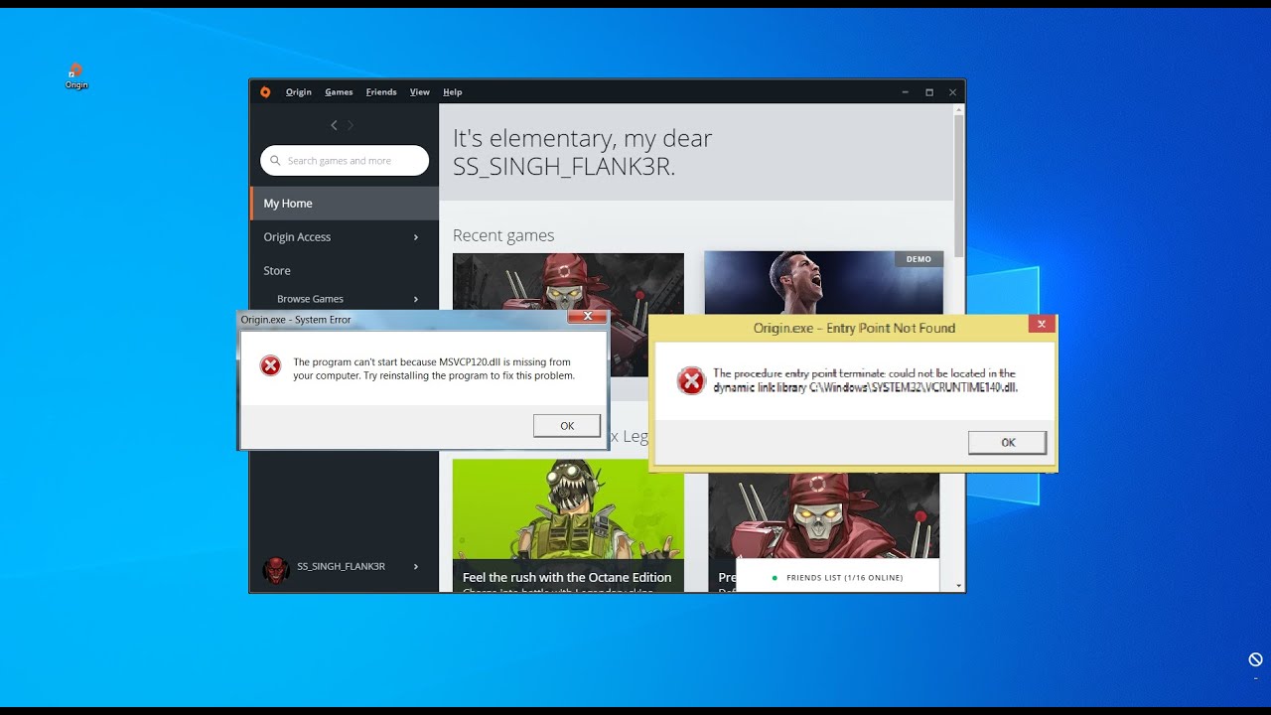1271x715 pixels.
Task: Click the red error icon in System Error dialog
Action: pyautogui.click(x=270, y=365)
